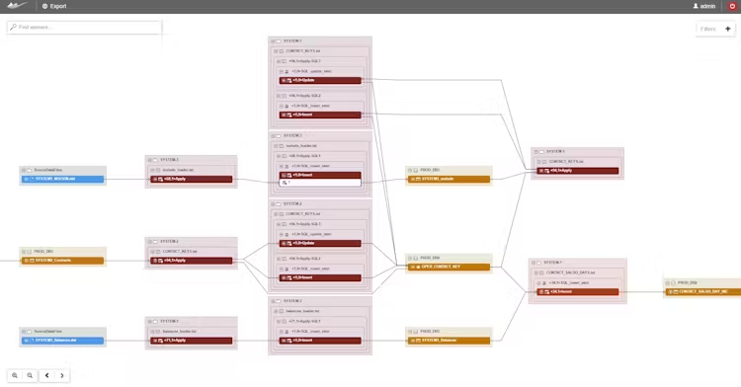Zoom in with the magnifier plus button
The image size is (741, 387).
pos(15,376)
